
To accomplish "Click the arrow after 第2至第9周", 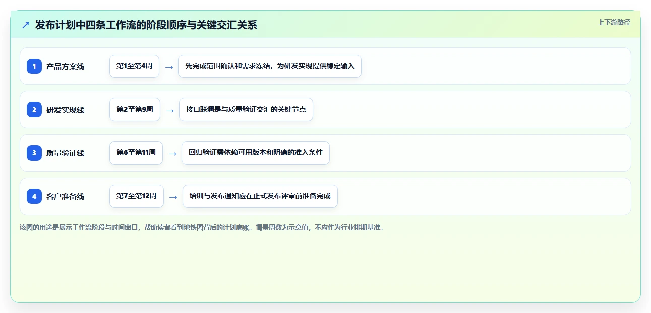I will point(170,110).
